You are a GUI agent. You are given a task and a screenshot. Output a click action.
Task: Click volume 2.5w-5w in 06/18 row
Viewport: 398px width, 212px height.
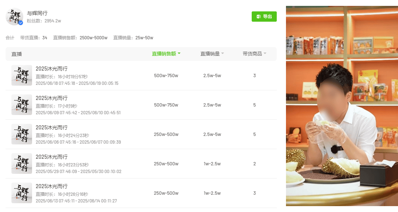coord(212,75)
